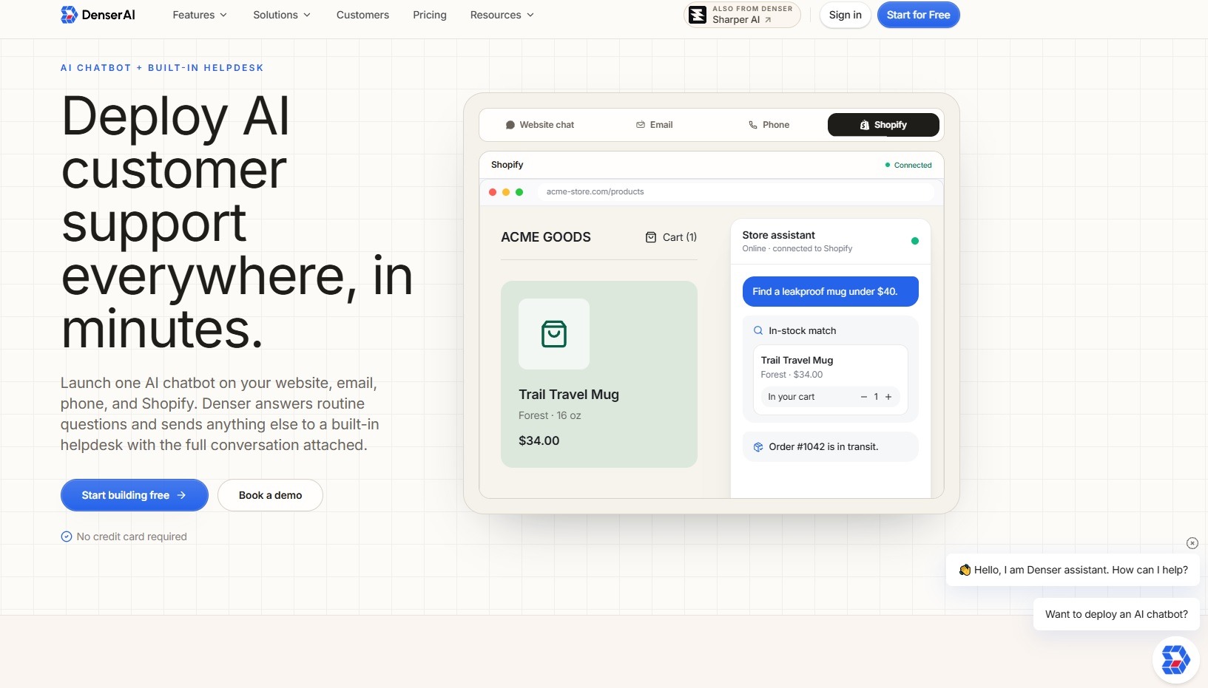Go to the Pricing page
The height and width of the screenshot is (688, 1208).
coord(430,15)
